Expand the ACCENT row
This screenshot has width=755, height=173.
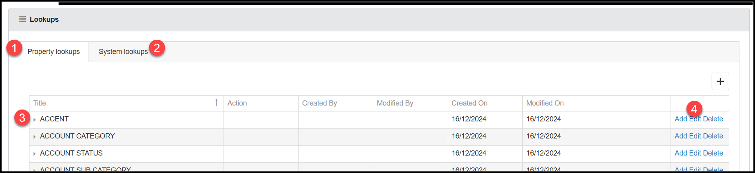click(35, 119)
